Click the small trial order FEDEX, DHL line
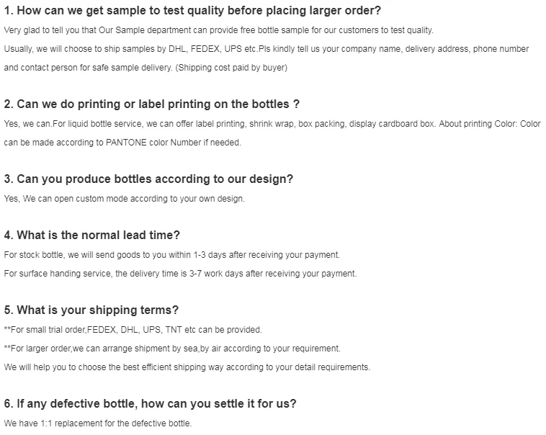Viewport: 546px width, 435px height. 133,330
